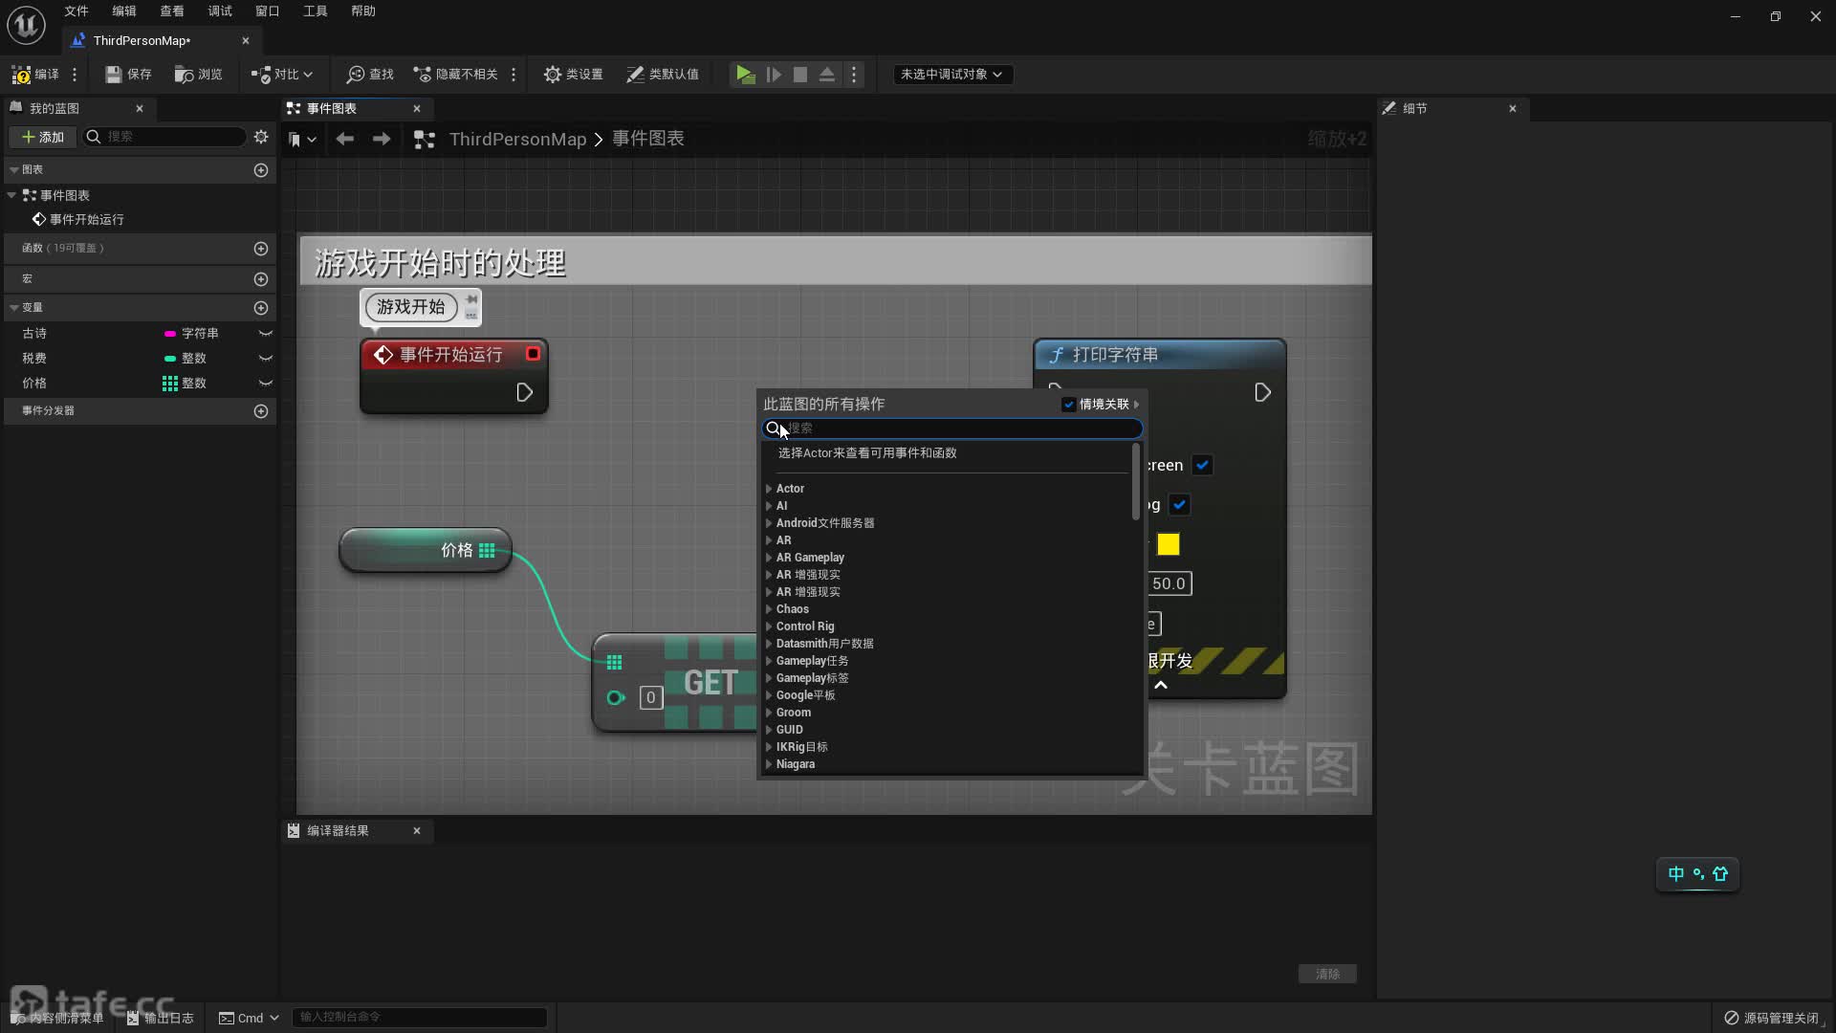Screen dimensions: 1836x1033
Task: Click the Browse (浏览) toolbar button
Action: (198, 74)
